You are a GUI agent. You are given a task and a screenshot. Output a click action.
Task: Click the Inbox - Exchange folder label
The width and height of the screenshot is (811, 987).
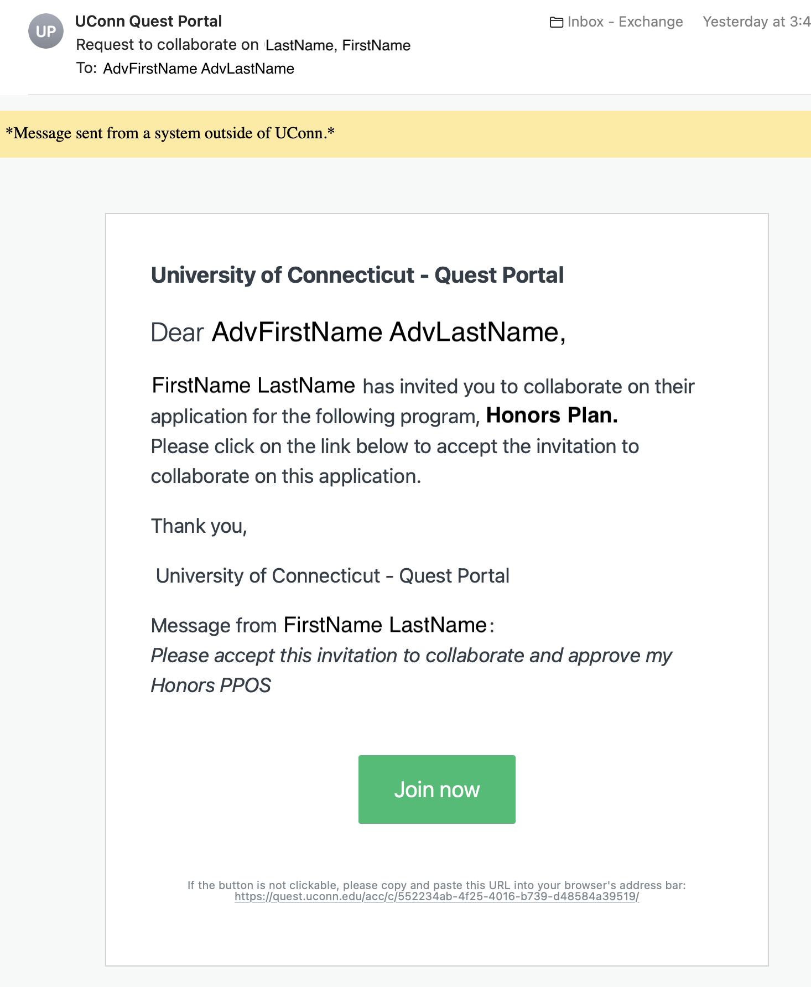point(625,22)
